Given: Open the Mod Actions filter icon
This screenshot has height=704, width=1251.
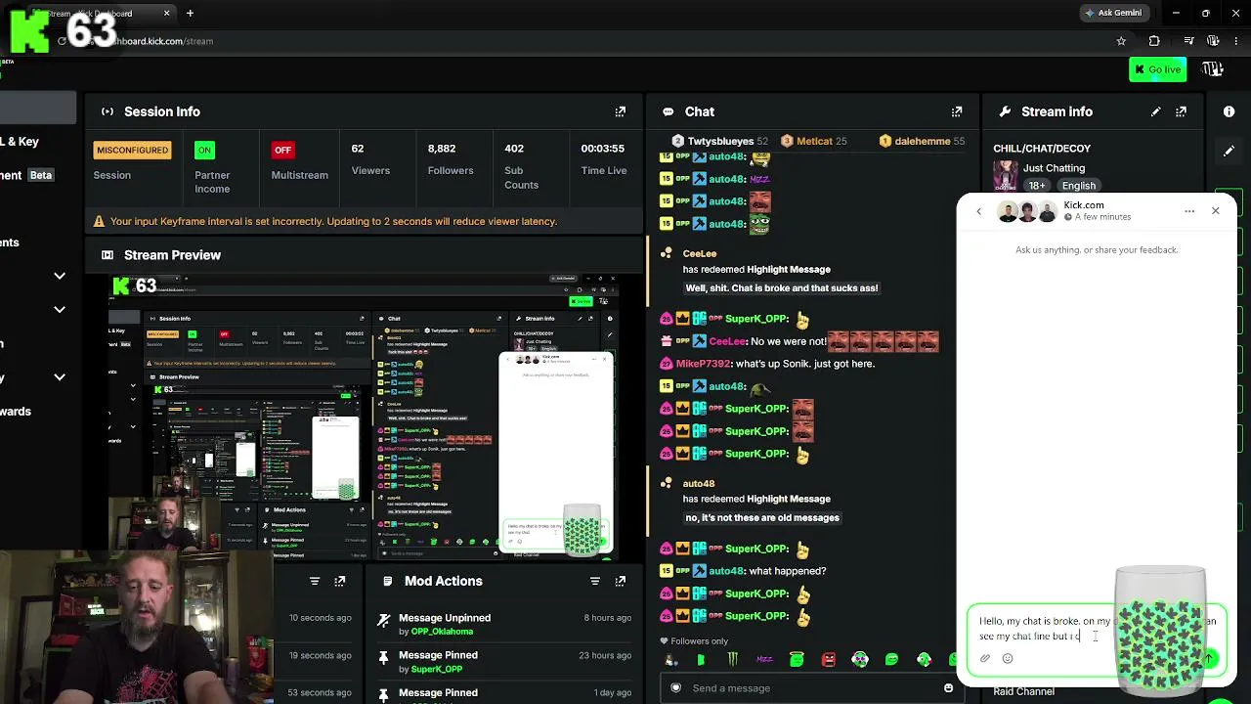Looking at the screenshot, I should (x=594, y=581).
